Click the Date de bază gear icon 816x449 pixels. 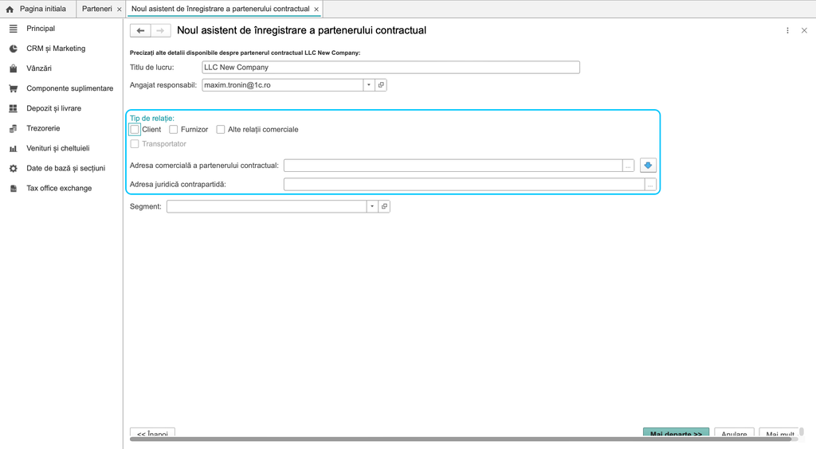[14, 169]
